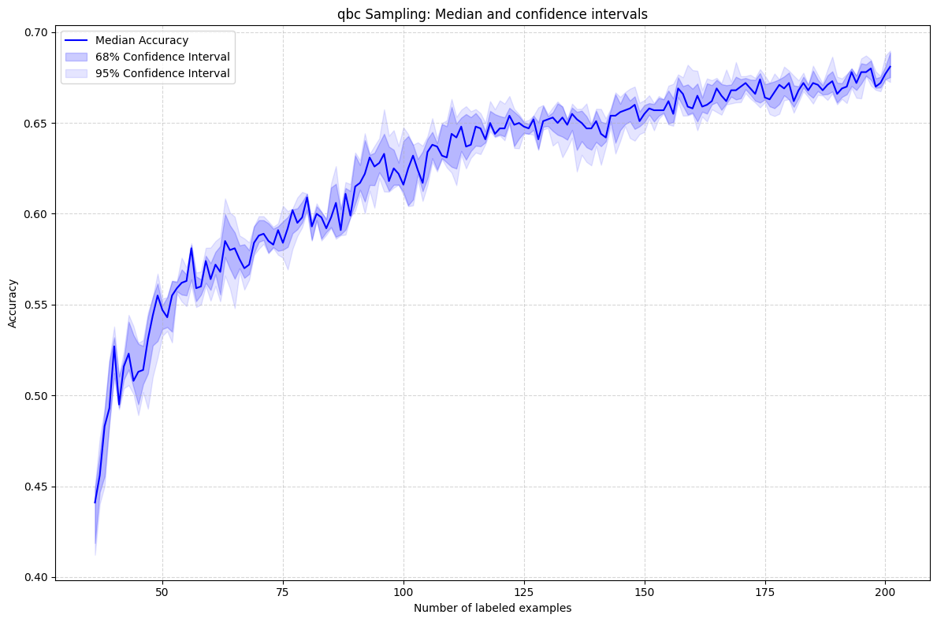Viewport: 937px width, 622px height.
Task: Click the 200 x-axis tick label
Action: pos(885,591)
